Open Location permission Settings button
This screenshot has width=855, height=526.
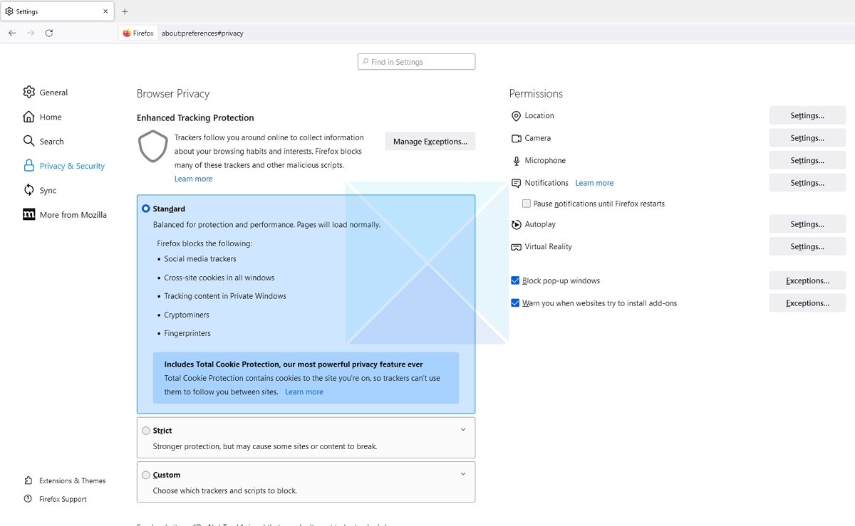(807, 115)
